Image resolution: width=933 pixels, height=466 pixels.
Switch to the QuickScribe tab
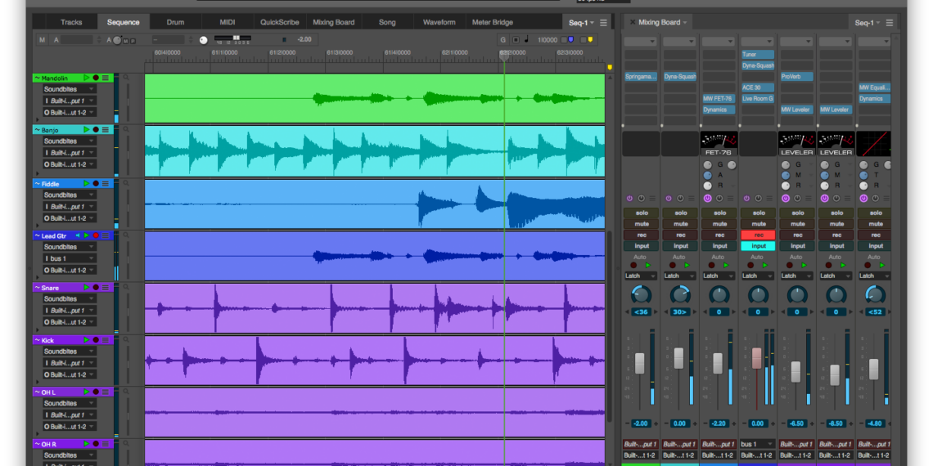point(279,23)
